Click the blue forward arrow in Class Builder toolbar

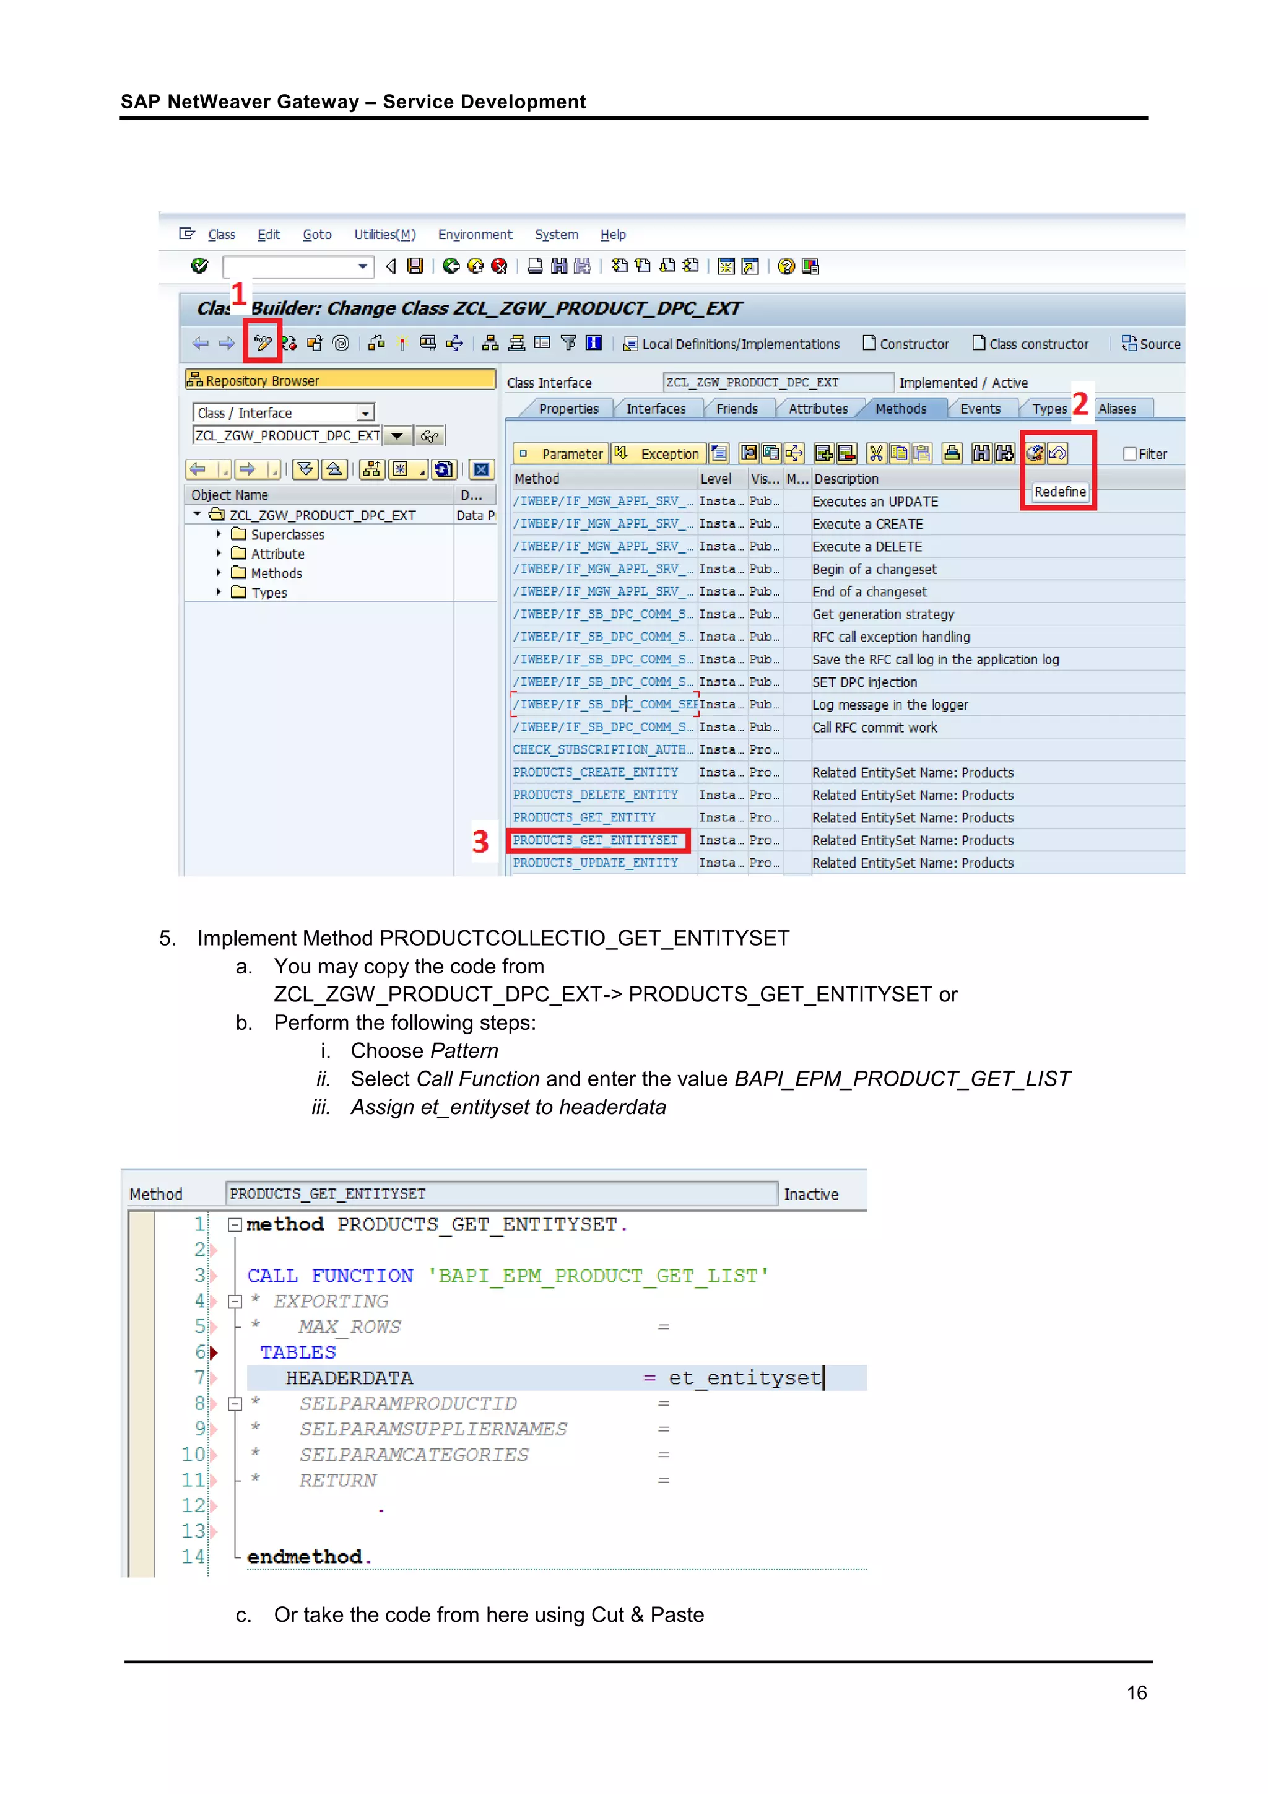(x=227, y=343)
